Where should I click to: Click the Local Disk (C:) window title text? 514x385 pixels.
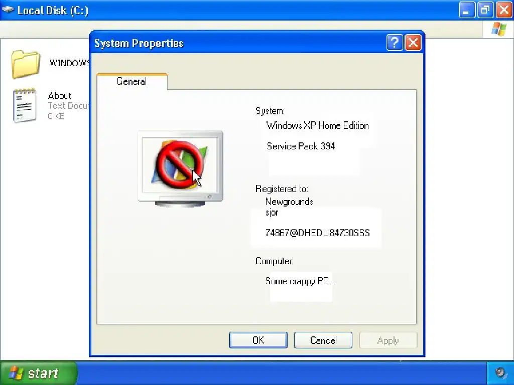53,10
